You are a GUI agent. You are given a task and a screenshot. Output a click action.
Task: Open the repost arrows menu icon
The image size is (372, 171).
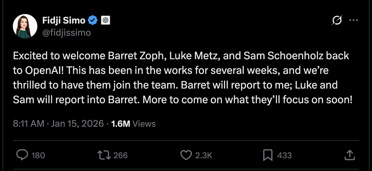pyautogui.click(x=104, y=155)
